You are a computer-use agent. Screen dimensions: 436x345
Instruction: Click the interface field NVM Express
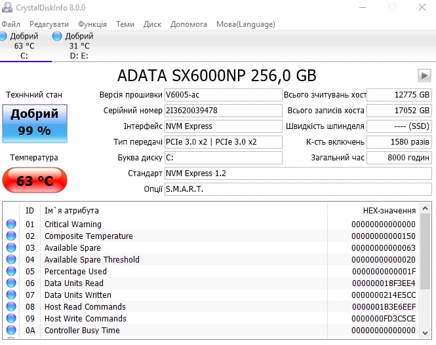[224, 126]
